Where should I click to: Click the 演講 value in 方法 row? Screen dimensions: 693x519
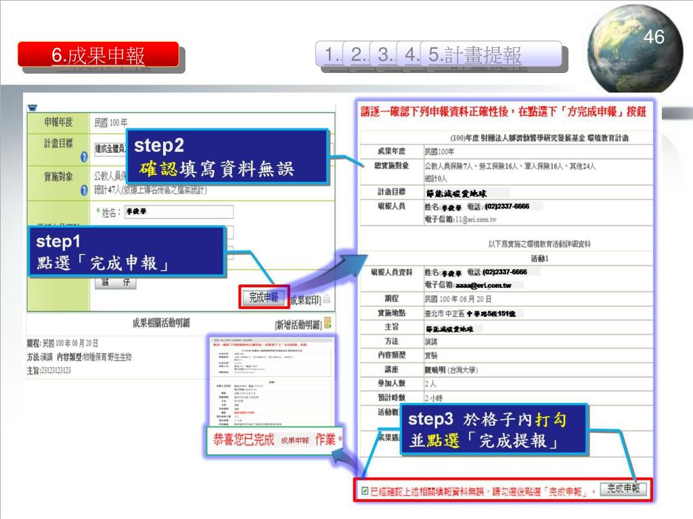click(431, 341)
